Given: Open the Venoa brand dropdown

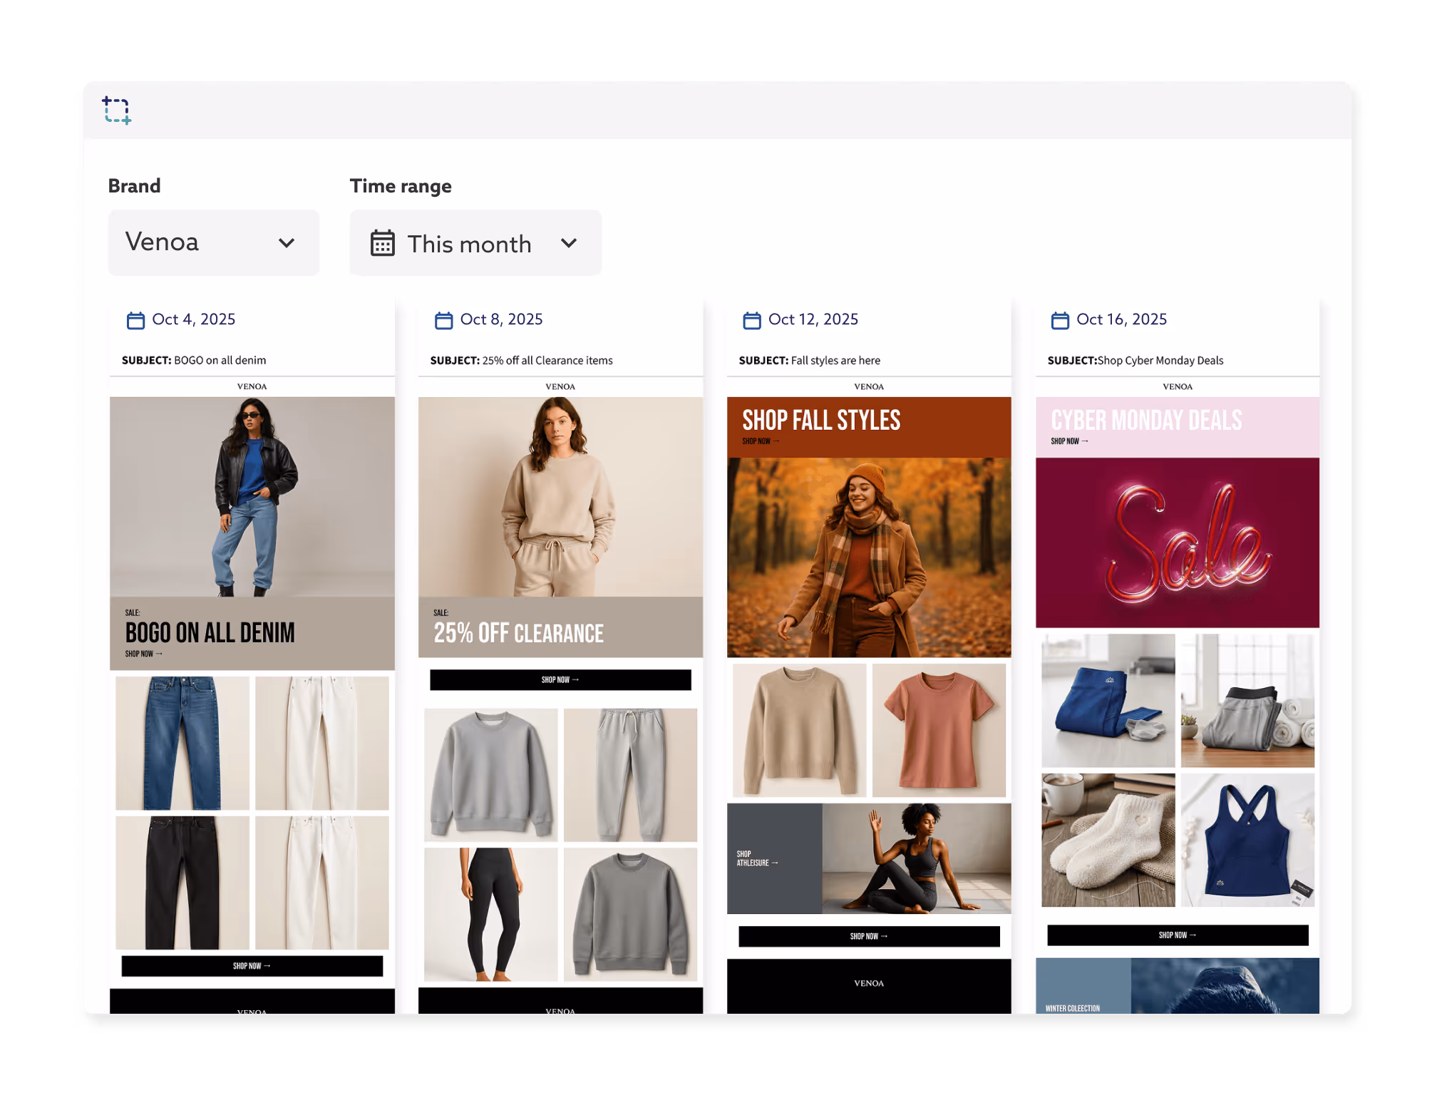Looking at the screenshot, I should tap(213, 242).
